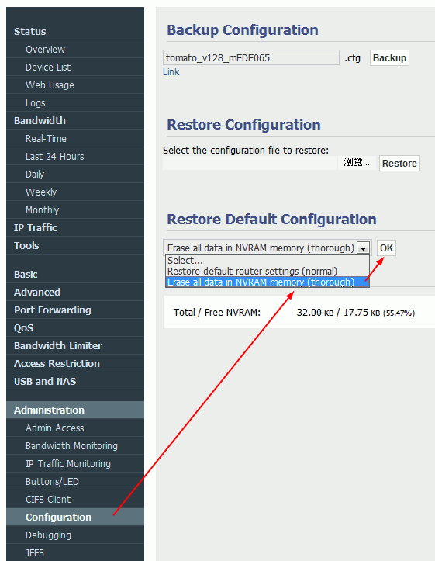Click the '.cfg' extension text
Screen dimensions: 435x561
pyautogui.click(x=353, y=58)
